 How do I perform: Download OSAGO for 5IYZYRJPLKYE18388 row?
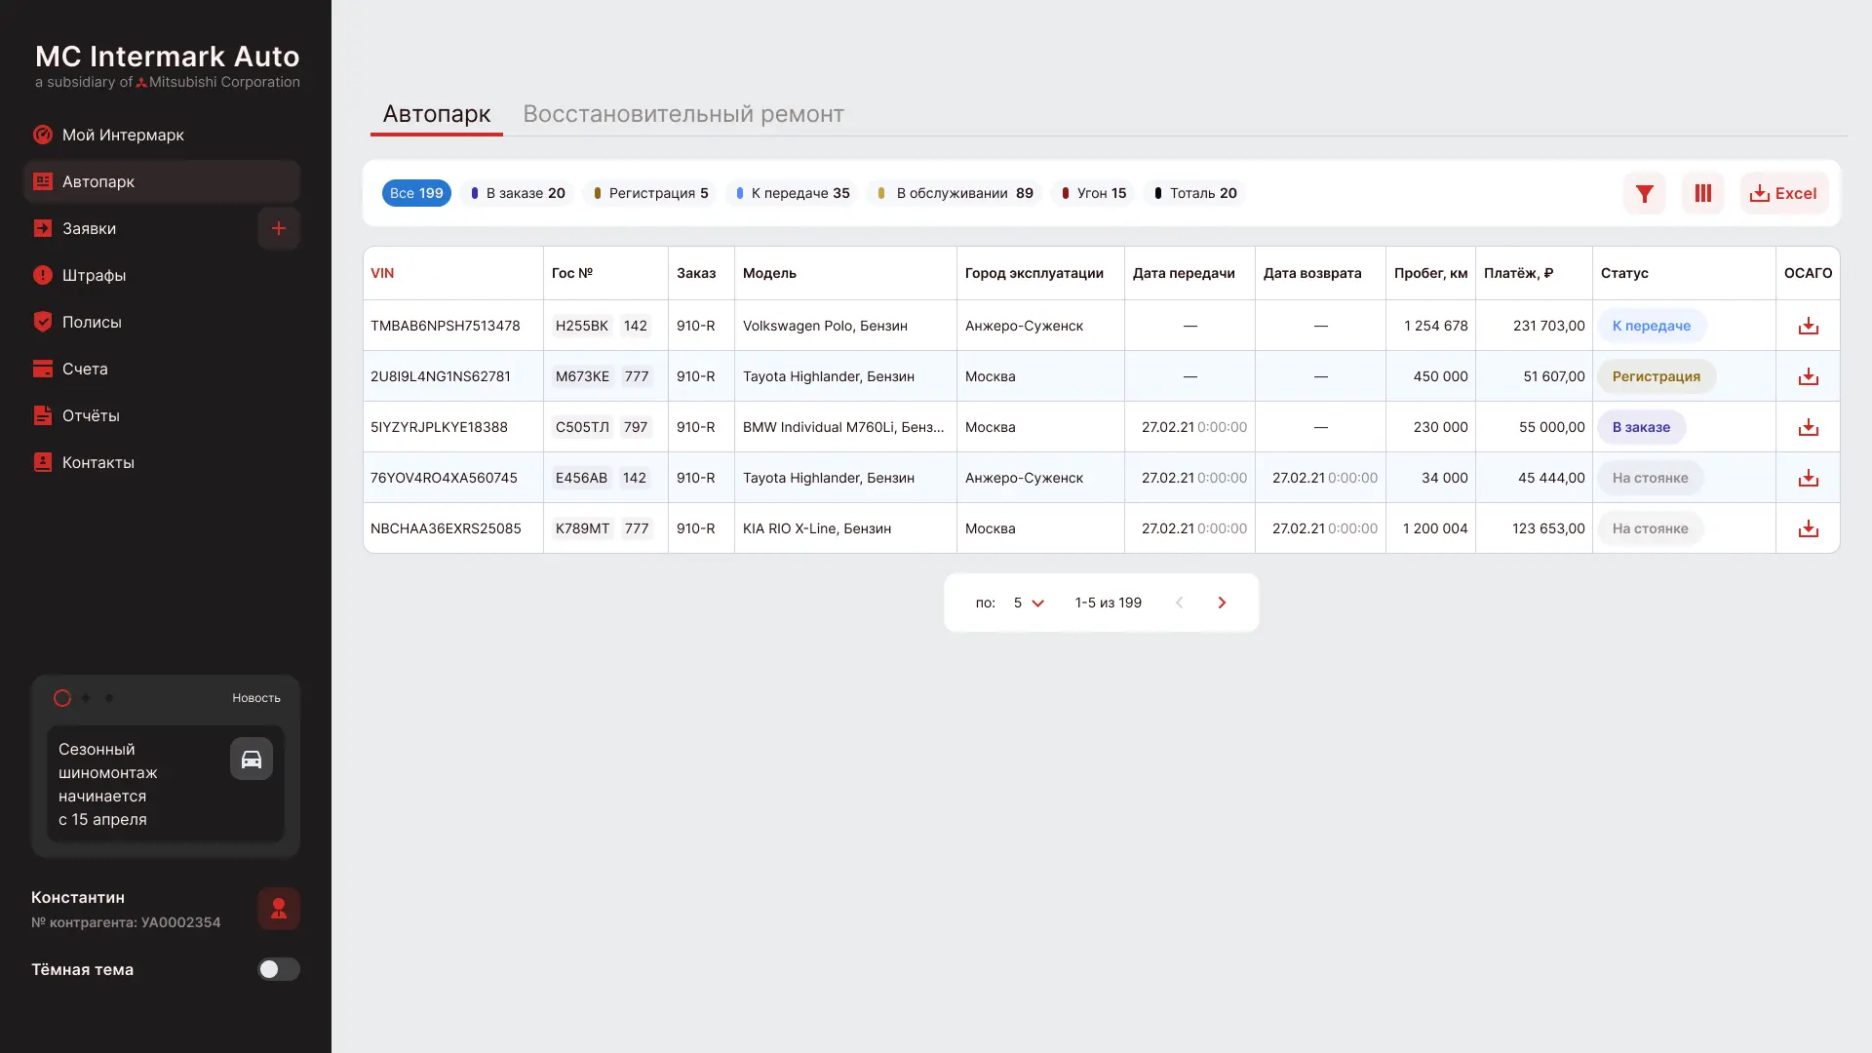pos(1809,427)
